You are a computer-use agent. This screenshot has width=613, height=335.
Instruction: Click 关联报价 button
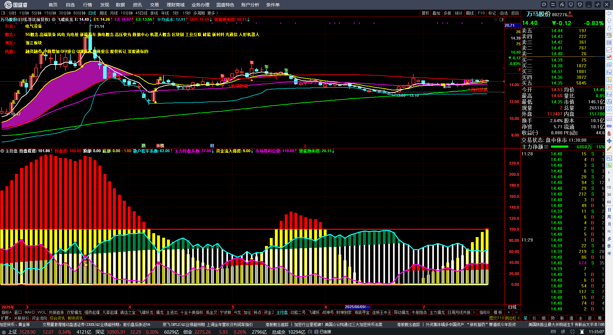pos(21,318)
